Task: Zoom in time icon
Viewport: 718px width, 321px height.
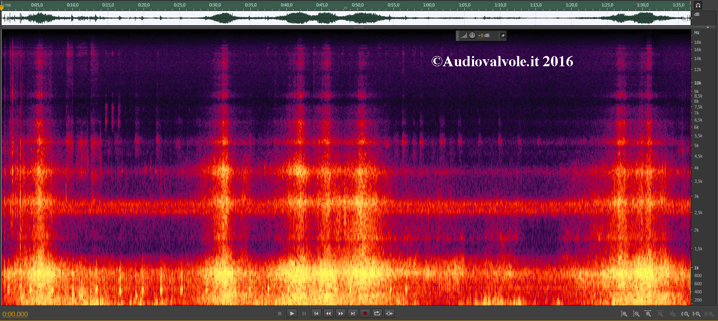Action: [648, 314]
